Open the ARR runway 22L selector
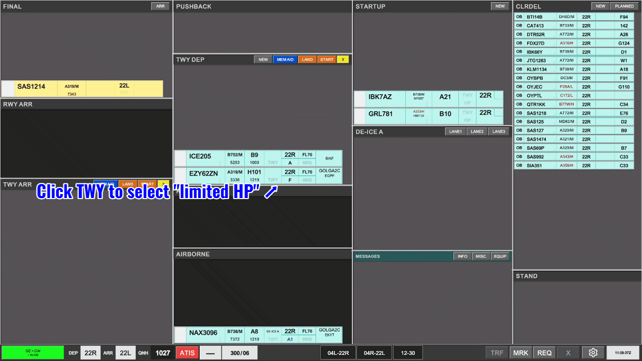This screenshot has height=361, width=642. pyautogui.click(x=125, y=352)
